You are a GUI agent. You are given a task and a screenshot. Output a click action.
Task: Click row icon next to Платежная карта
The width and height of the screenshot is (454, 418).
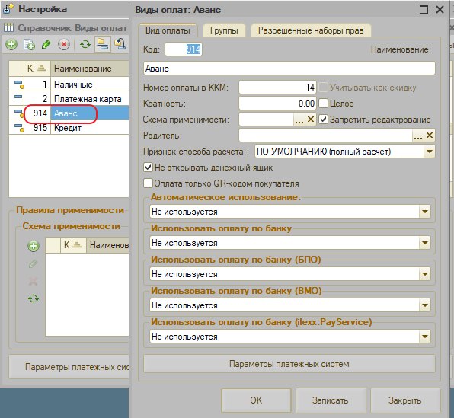(18, 97)
